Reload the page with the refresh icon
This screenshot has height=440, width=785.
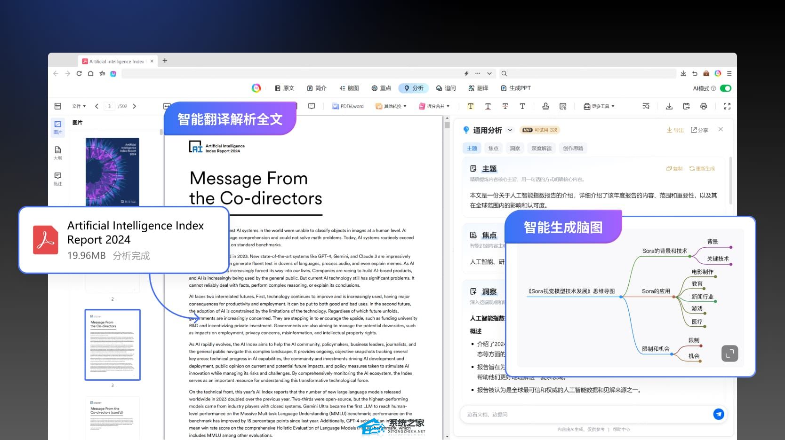pyautogui.click(x=79, y=73)
